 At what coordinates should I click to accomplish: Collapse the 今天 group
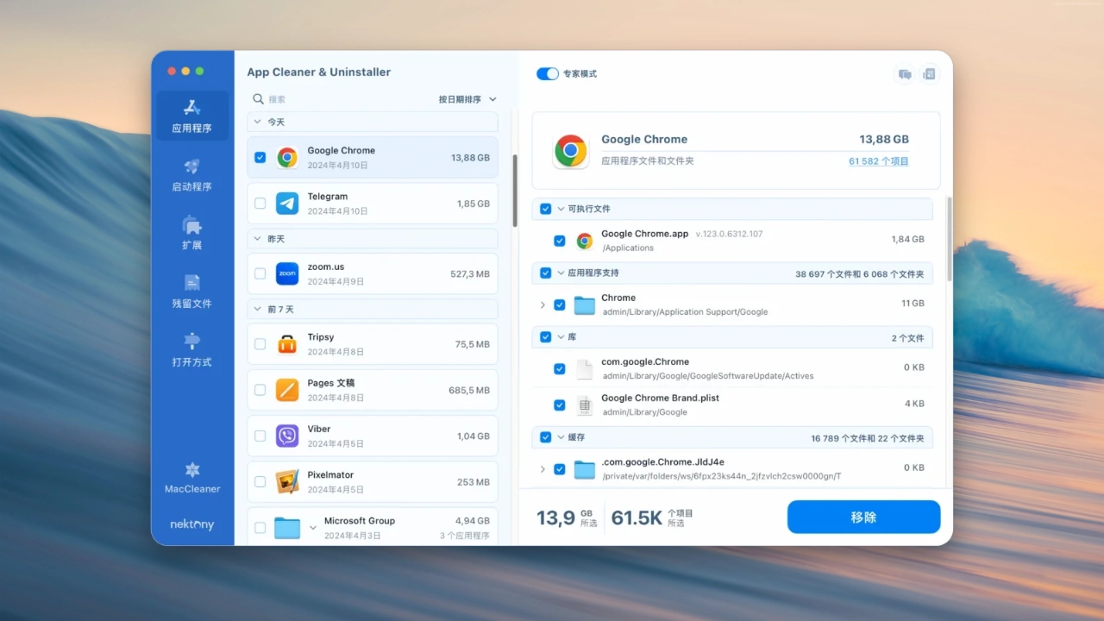(x=258, y=122)
